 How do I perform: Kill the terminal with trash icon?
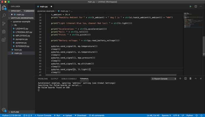(x=191, y=79)
